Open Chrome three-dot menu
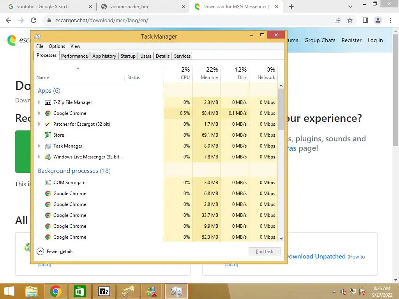 (x=390, y=20)
